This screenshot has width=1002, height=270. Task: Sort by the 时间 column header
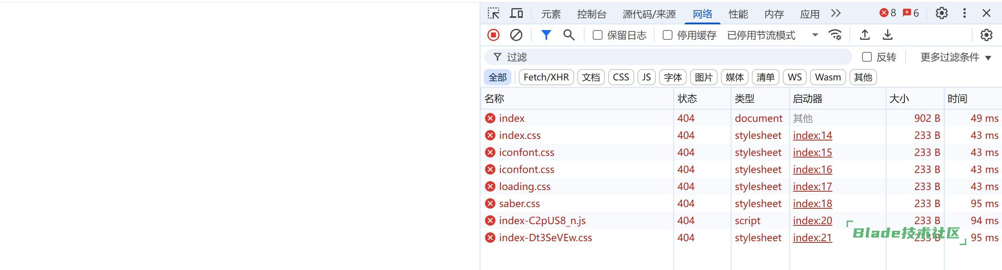tap(973, 99)
